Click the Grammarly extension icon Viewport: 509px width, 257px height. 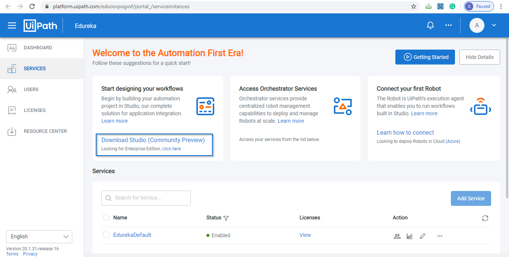(x=452, y=6)
